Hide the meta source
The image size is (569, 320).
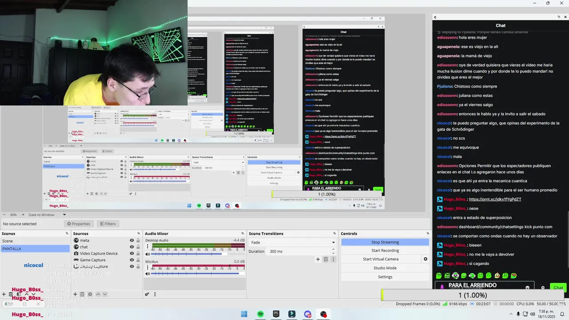[132, 240]
